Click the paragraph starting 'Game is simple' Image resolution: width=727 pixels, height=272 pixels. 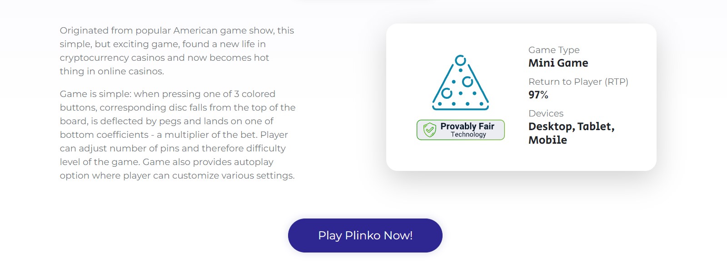[x=178, y=135]
